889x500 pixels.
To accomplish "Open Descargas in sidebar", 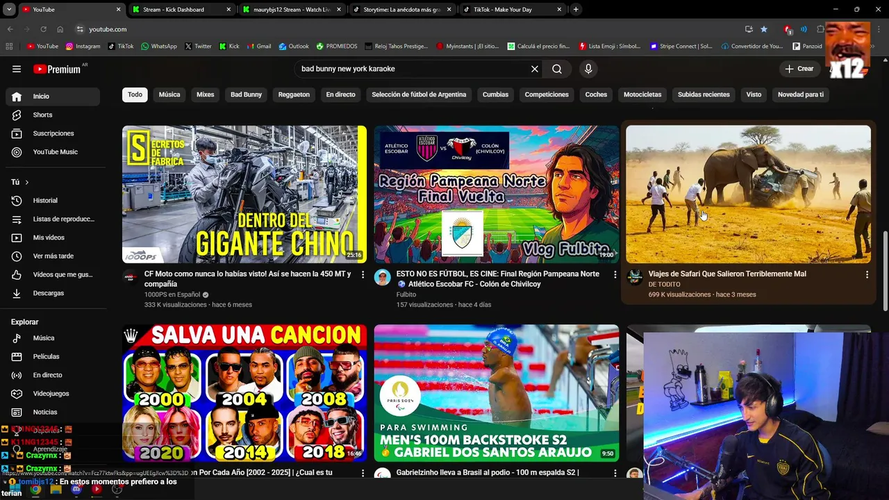I will [53, 293].
